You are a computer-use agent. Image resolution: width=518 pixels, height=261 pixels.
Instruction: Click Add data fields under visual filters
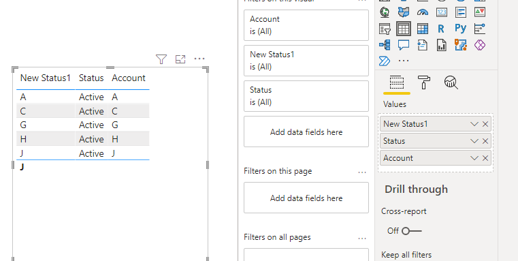[x=306, y=132]
